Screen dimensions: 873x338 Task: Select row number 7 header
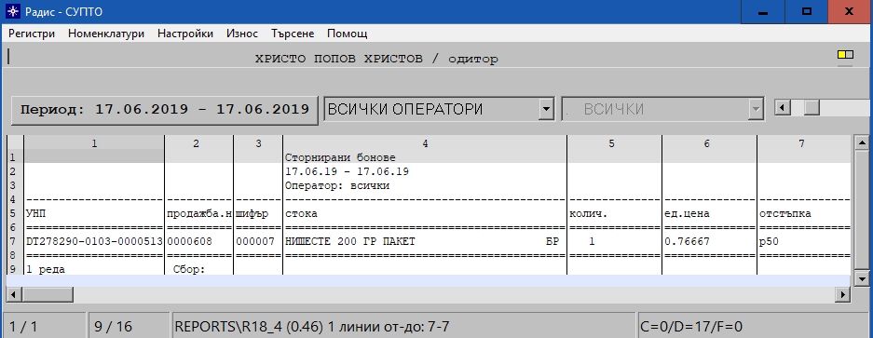pos(15,242)
